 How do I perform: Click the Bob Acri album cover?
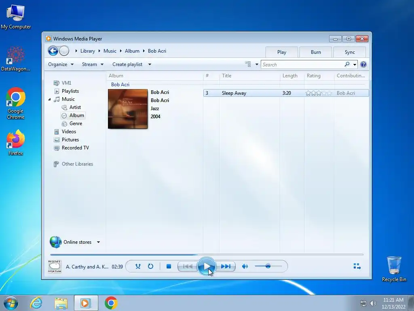pyautogui.click(x=127, y=109)
